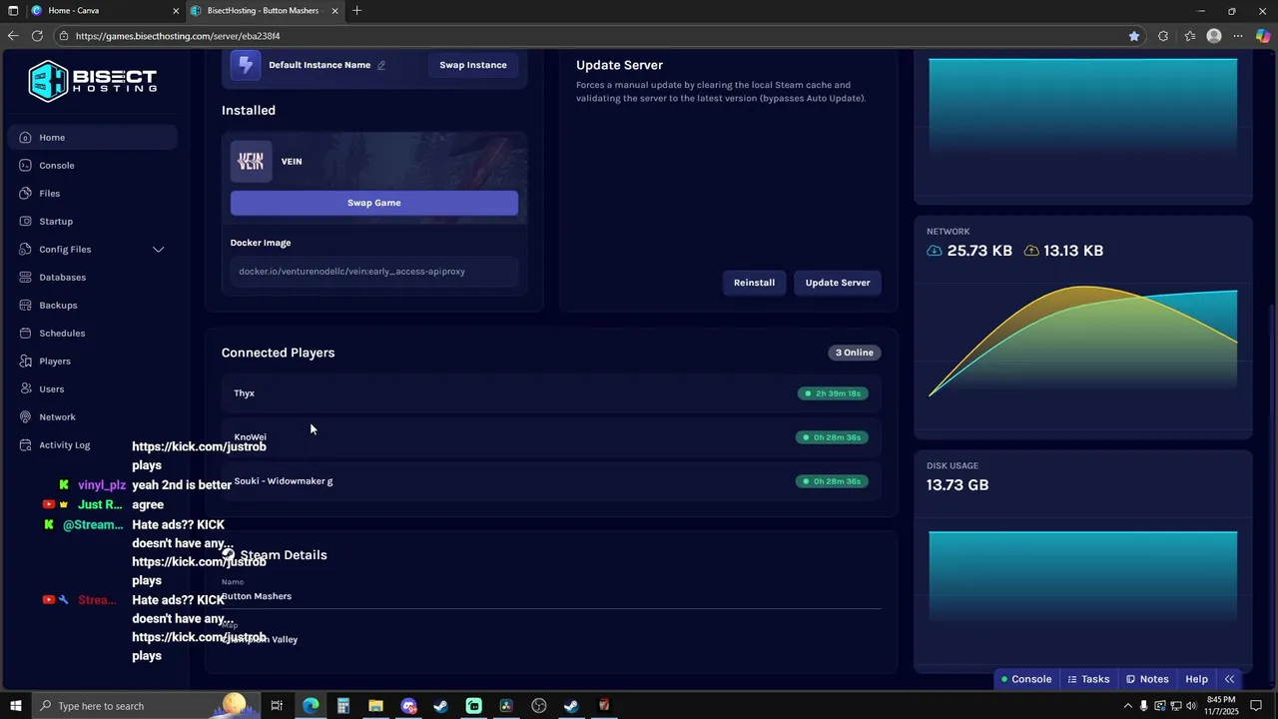Click the 3 Online badge

pyautogui.click(x=855, y=353)
